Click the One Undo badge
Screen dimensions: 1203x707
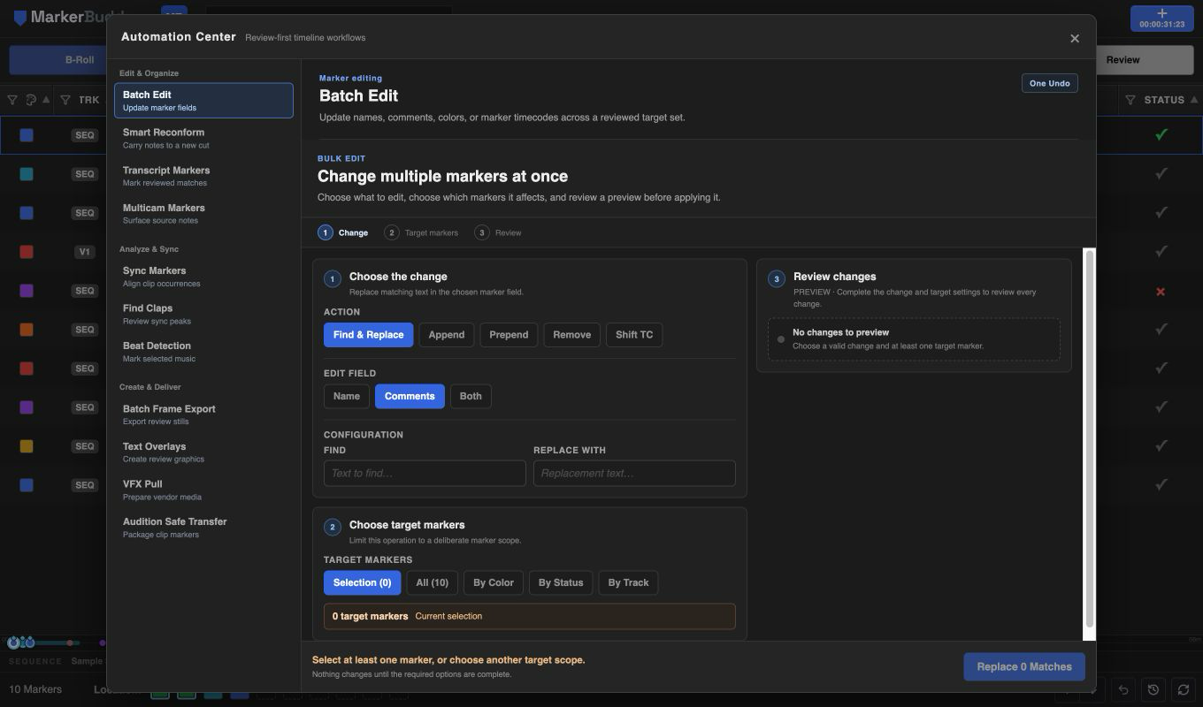click(x=1050, y=83)
